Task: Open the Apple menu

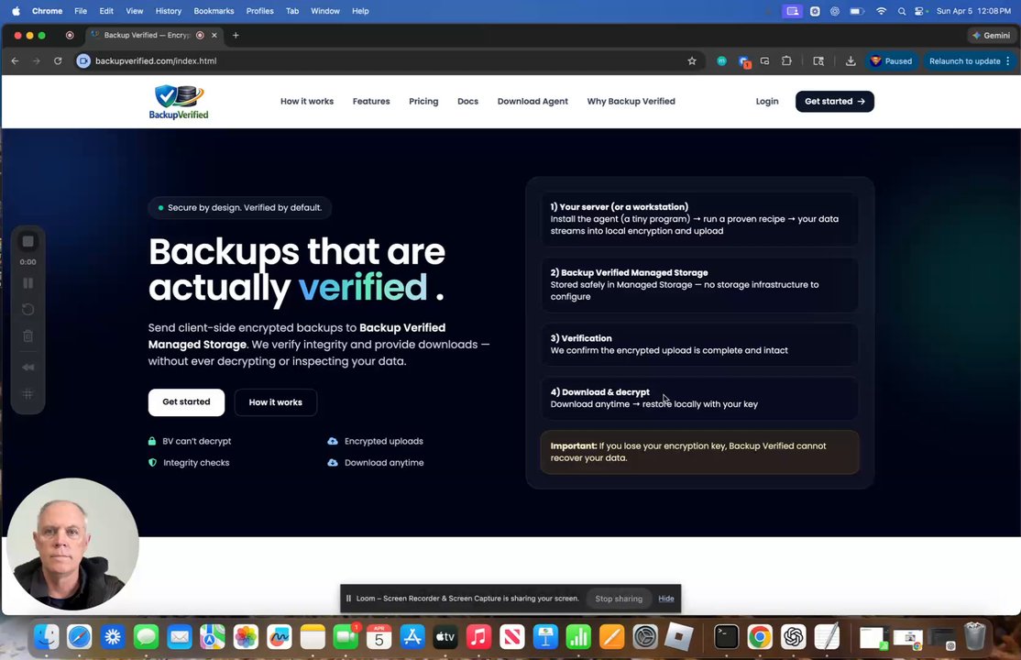Action: (16, 11)
